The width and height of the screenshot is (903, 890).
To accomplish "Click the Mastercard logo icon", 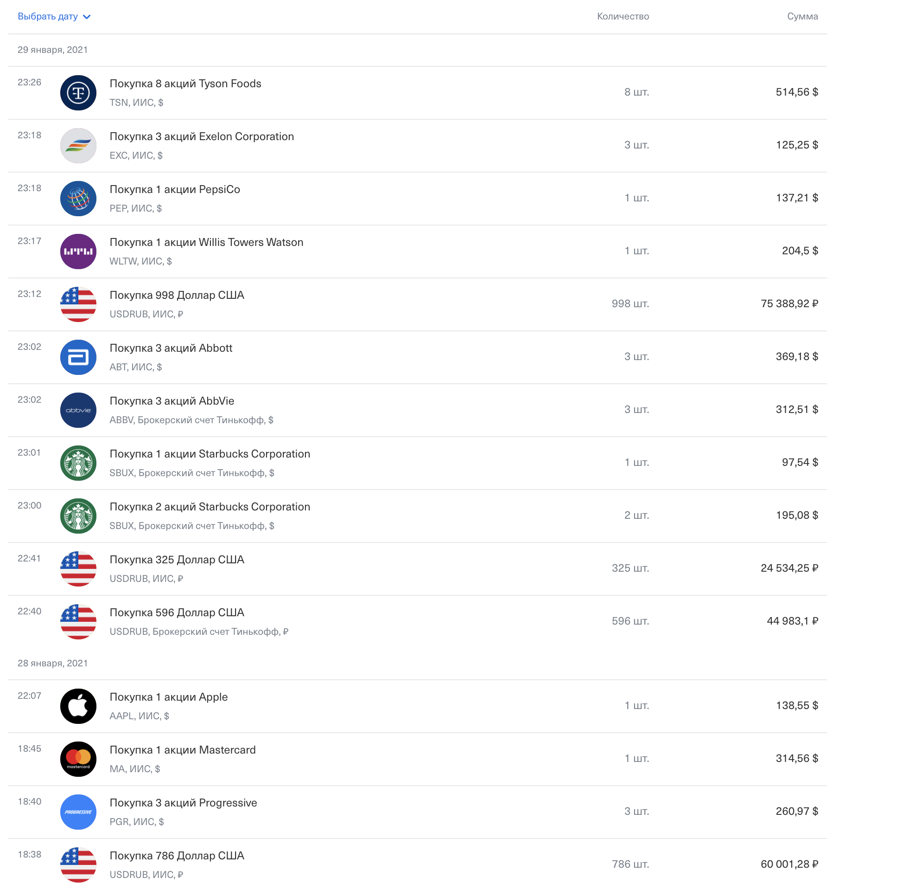I will tap(78, 759).
